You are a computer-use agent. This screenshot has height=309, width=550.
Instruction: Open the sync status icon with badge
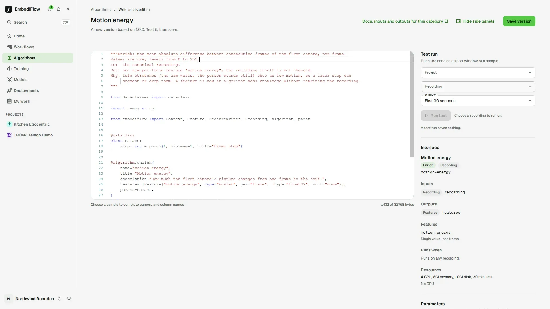point(50,9)
